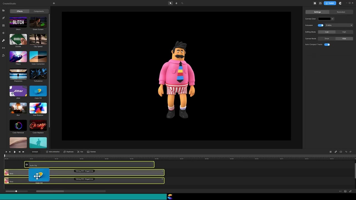Click the rewind button
This screenshot has width=356, height=200.
(x=19, y=152)
